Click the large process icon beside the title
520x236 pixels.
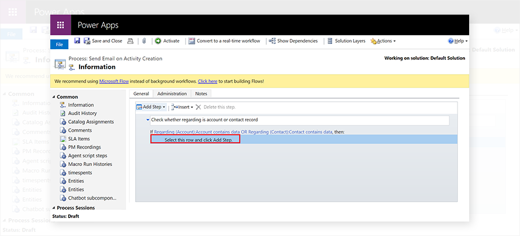tap(60, 64)
